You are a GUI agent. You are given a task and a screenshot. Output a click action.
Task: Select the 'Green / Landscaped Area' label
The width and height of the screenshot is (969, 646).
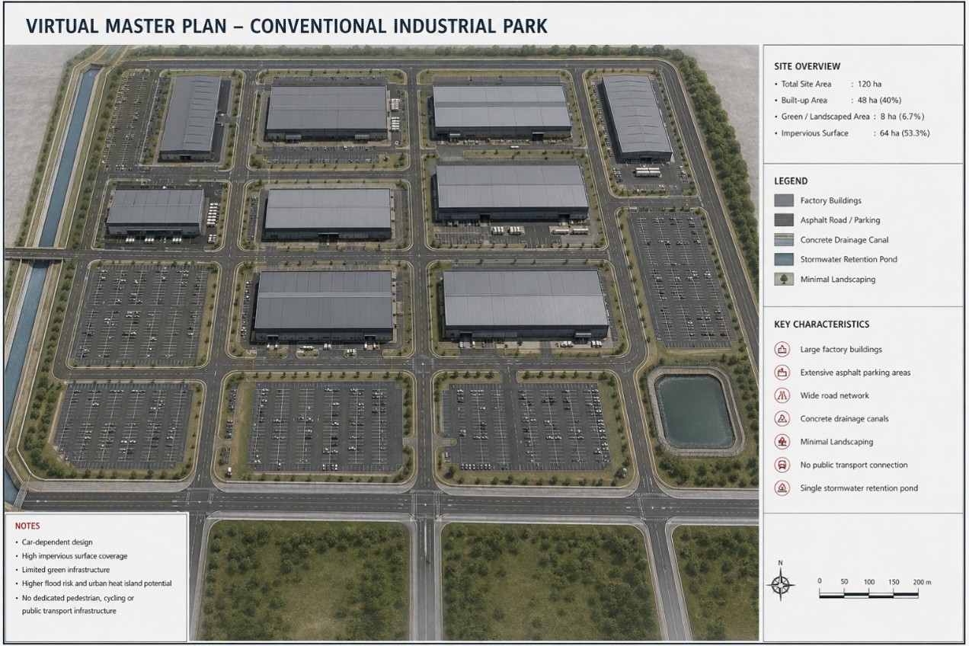(x=825, y=117)
